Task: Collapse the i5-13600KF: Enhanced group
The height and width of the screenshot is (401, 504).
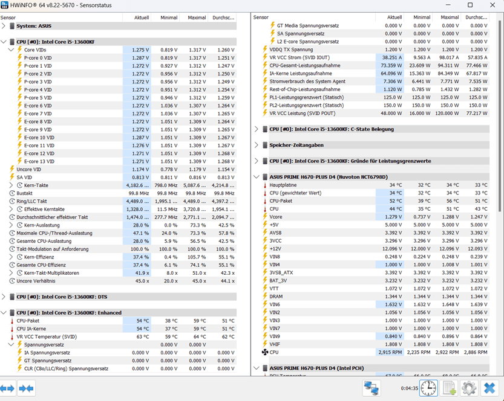Action: 4,313
